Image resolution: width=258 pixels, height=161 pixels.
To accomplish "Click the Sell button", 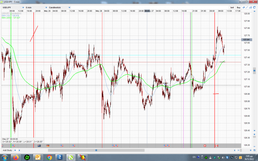I will [232, 7].
